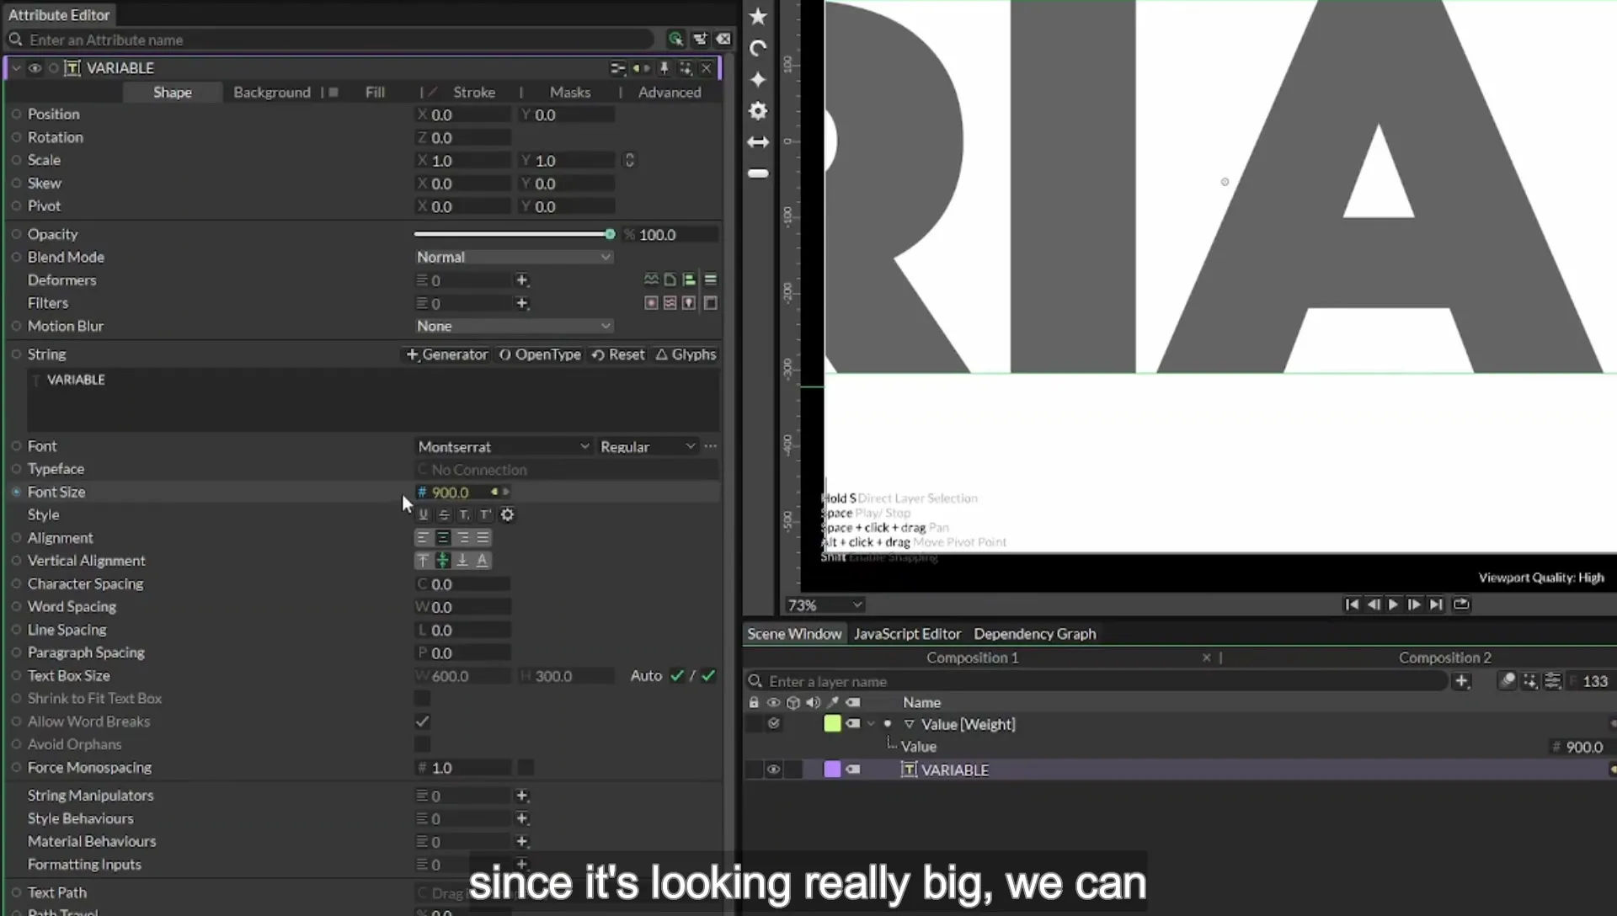The width and height of the screenshot is (1617, 916).
Task: Switch to the Fill tab
Action: tap(375, 92)
